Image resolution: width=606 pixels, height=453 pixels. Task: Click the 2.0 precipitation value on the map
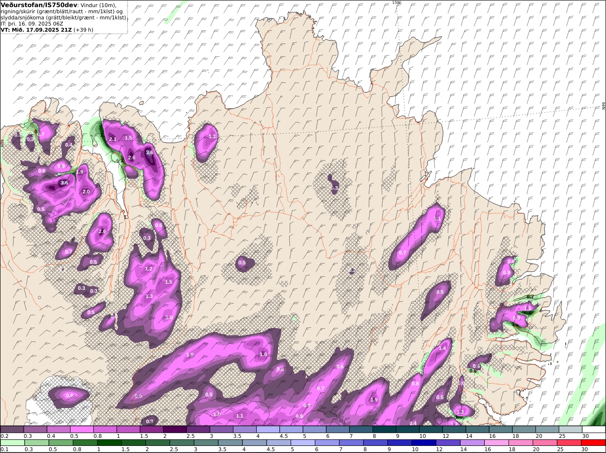[86, 192]
